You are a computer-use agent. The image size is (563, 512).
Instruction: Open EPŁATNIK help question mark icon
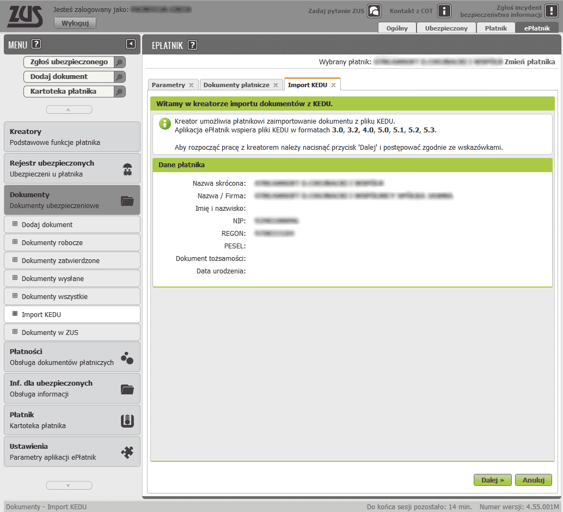click(192, 45)
